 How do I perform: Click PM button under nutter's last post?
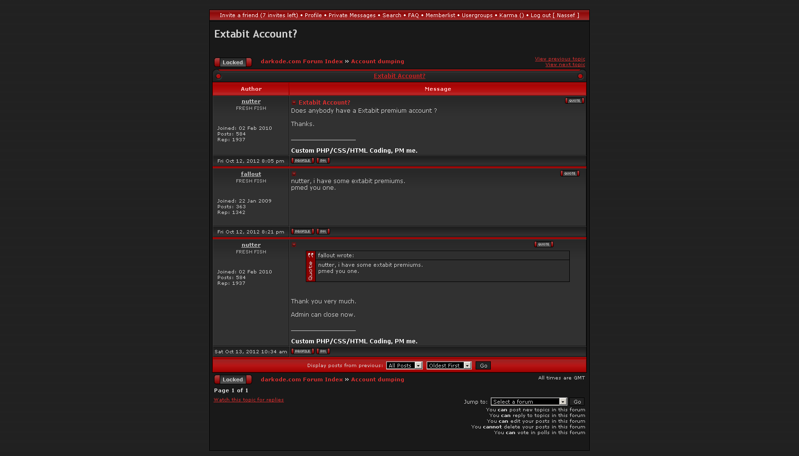(x=323, y=351)
